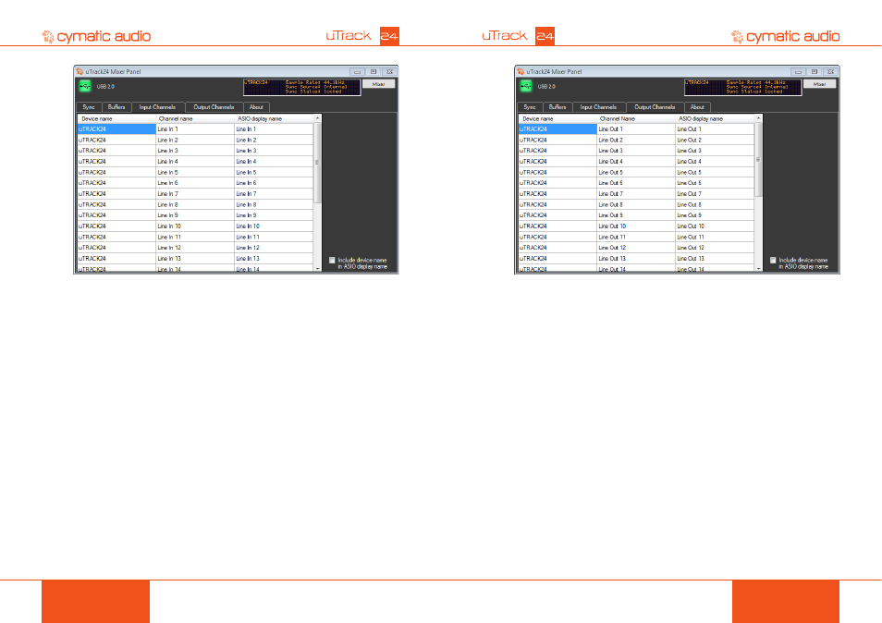This screenshot has height=623, width=882.
Task: Open the Buffers tab in Line Out window
Action: click(x=557, y=107)
